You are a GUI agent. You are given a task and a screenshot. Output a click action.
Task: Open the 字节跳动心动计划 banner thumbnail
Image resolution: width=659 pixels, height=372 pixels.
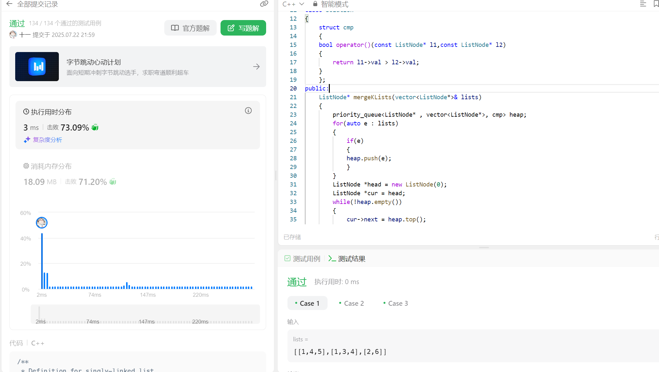tap(37, 67)
